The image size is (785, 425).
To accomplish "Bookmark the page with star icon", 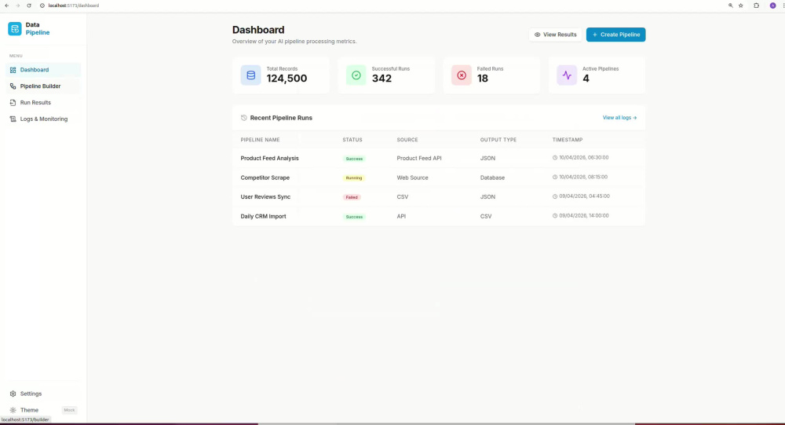I will [x=741, y=5].
